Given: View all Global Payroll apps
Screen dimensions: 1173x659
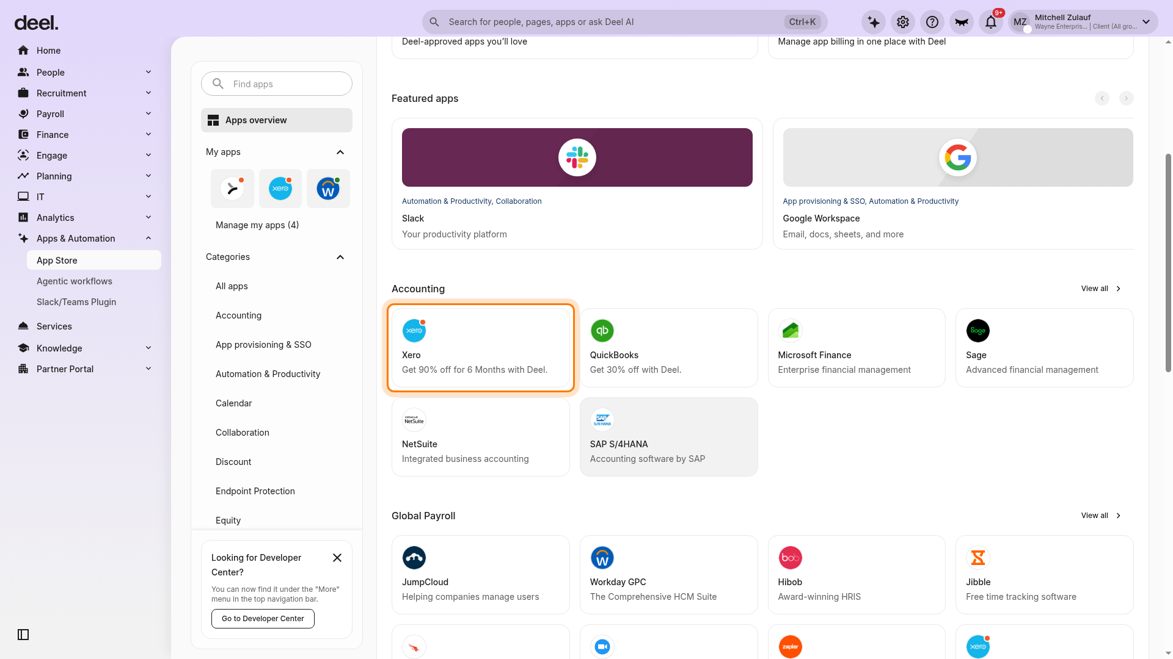Looking at the screenshot, I should coord(1101,516).
